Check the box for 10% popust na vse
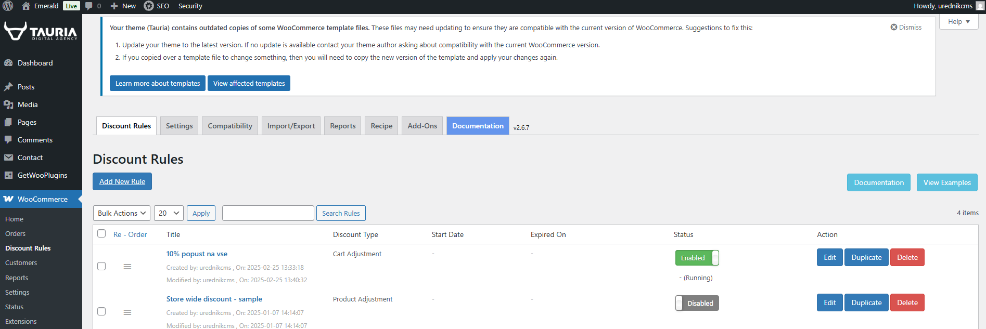Viewport: 986px width, 329px height. (x=101, y=266)
